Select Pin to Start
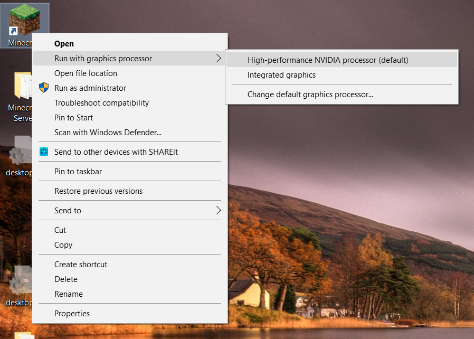Viewport: 474px width, 339px height. click(130, 118)
